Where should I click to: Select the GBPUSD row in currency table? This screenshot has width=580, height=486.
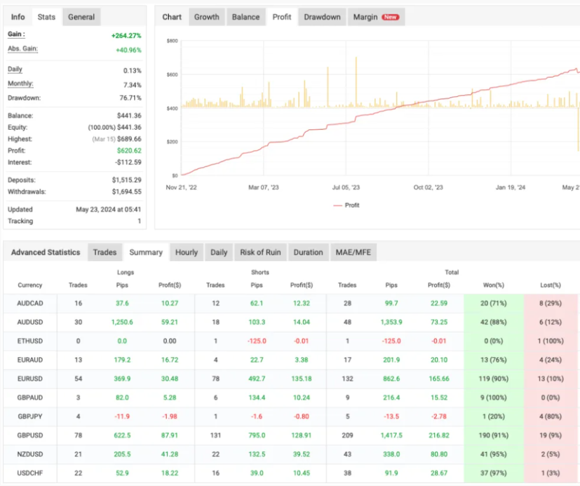pyautogui.click(x=30, y=435)
